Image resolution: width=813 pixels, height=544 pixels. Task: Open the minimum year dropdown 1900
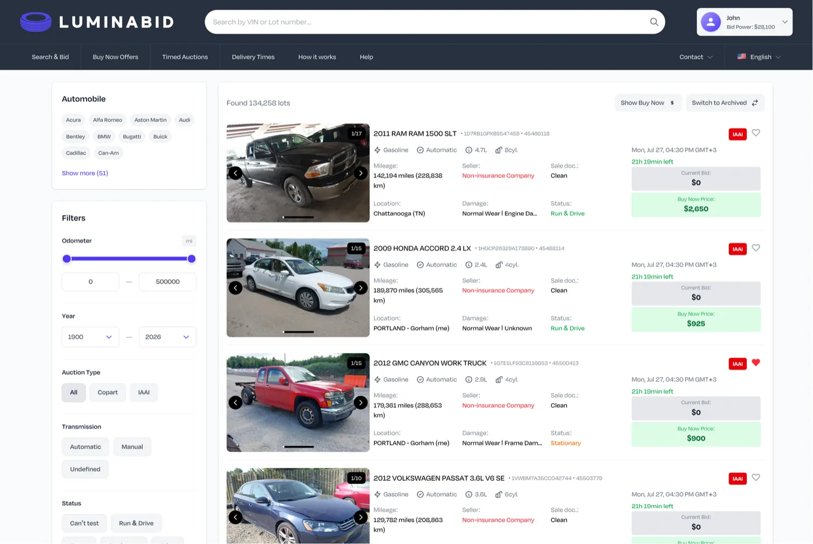(x=90, y=337)
